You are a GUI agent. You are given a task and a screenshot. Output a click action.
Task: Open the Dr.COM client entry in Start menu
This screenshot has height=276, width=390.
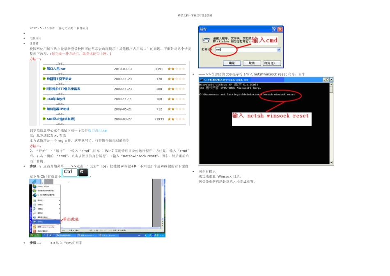pos(46,195)
